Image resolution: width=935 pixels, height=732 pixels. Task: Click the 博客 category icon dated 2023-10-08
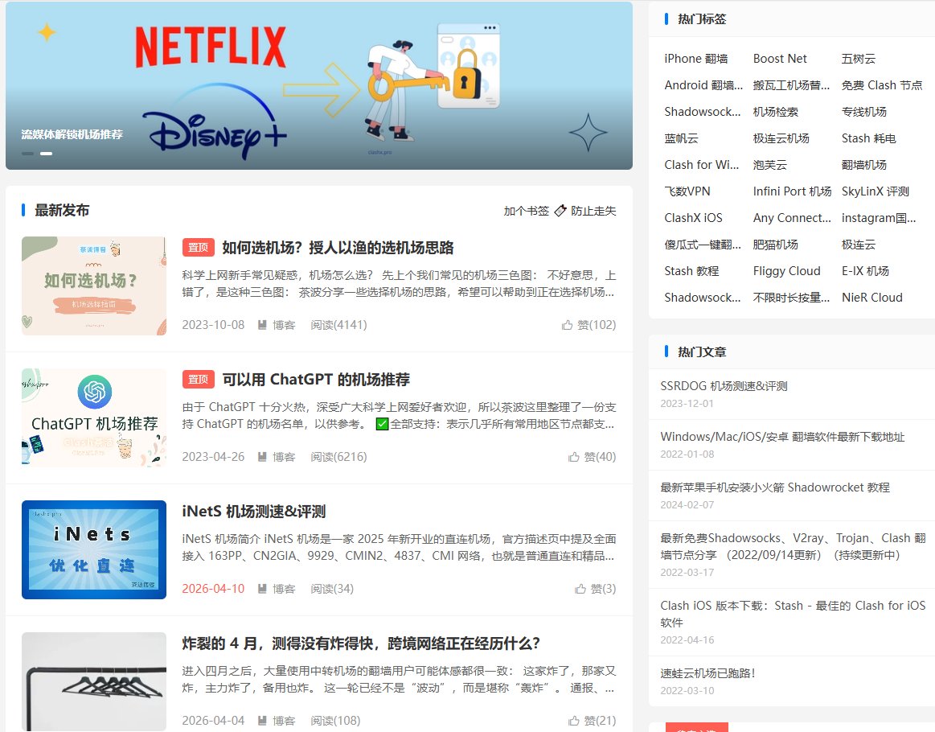click(262, 325)
